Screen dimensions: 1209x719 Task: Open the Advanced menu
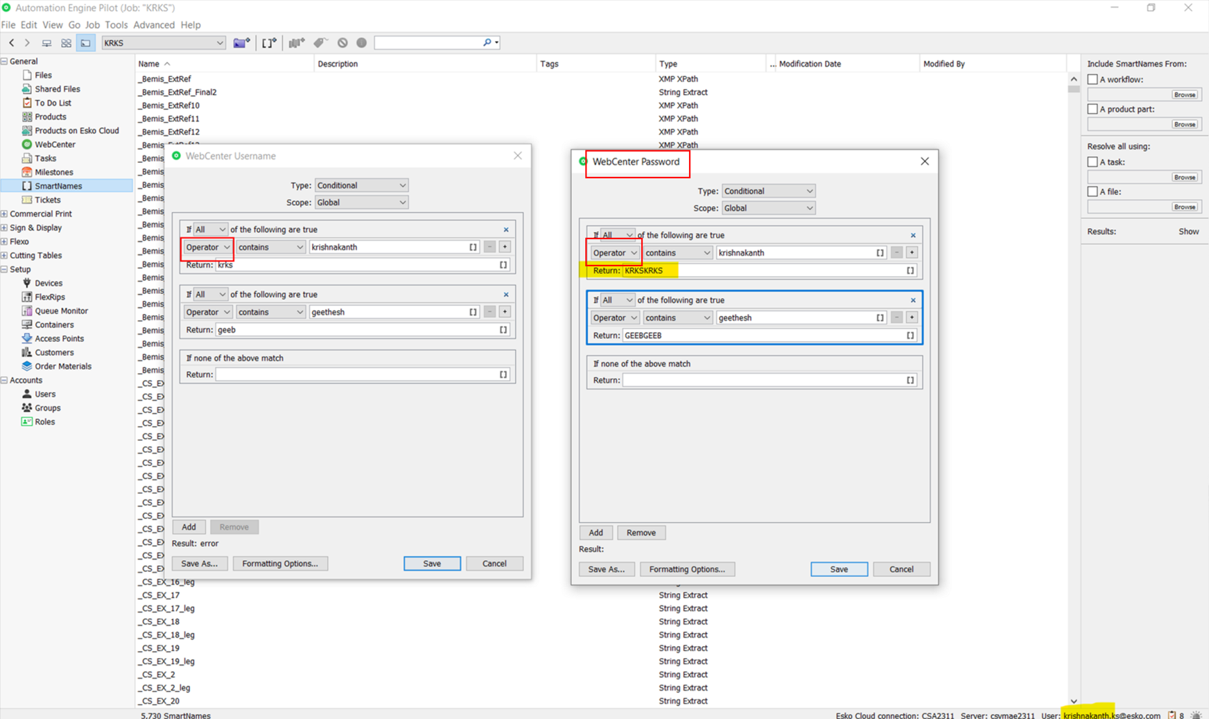click(154, 25)
